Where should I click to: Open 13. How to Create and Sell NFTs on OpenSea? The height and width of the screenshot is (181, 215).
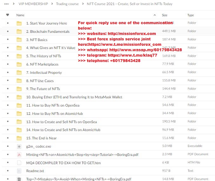pos(62,122)
